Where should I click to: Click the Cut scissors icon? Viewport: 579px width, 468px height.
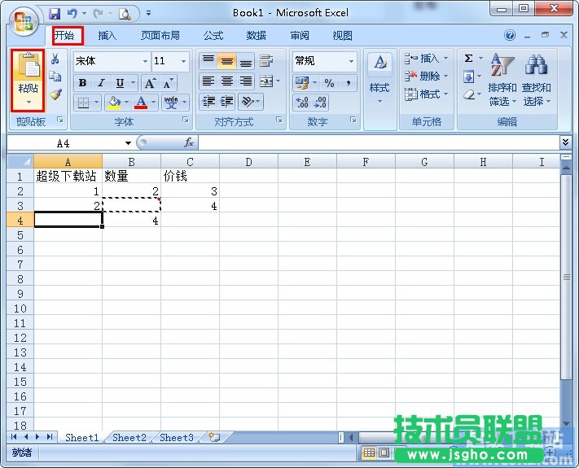[55, 59]
